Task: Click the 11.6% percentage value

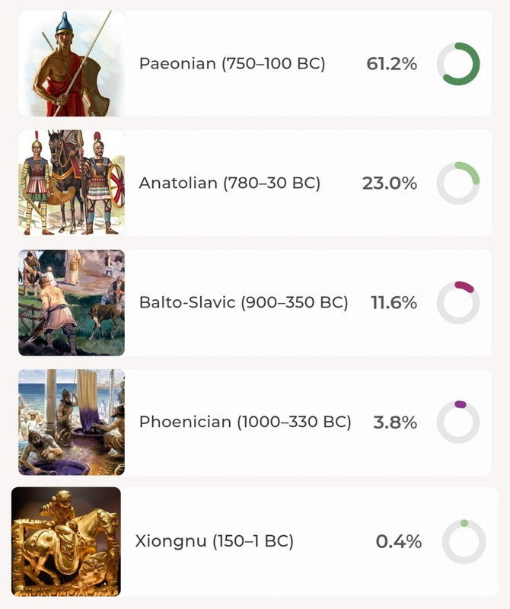Action: [394, 303]
